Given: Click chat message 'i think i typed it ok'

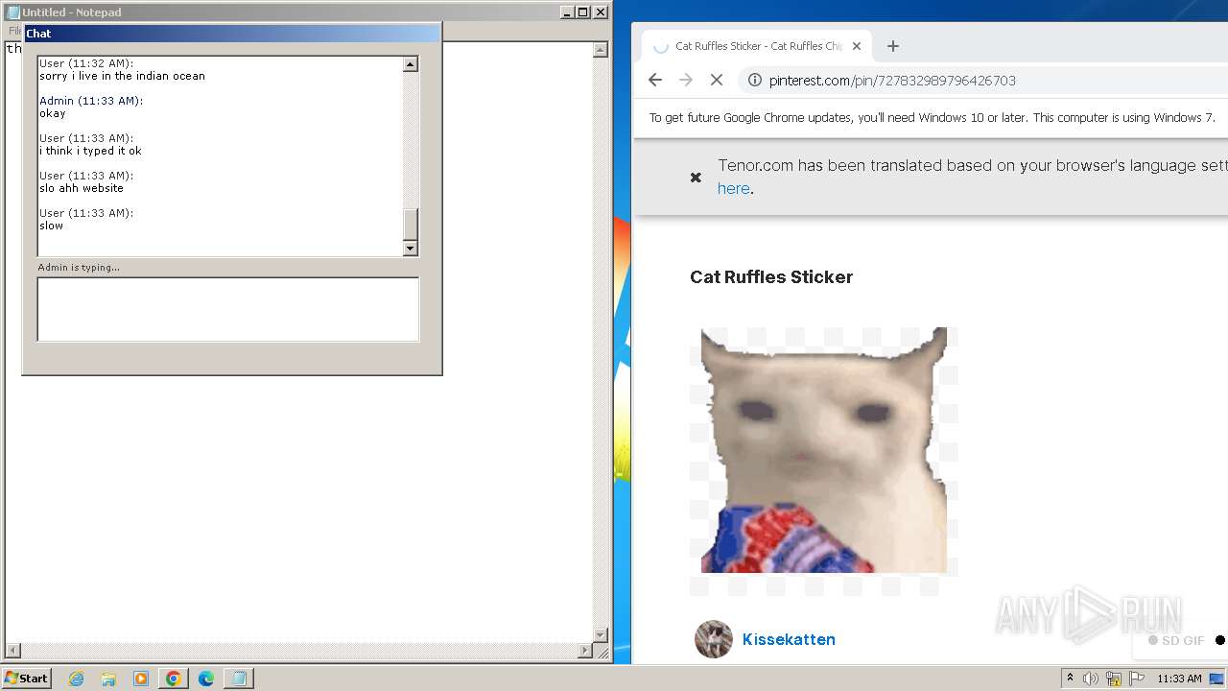Looking at the screenshot, I should coord(90,151).
